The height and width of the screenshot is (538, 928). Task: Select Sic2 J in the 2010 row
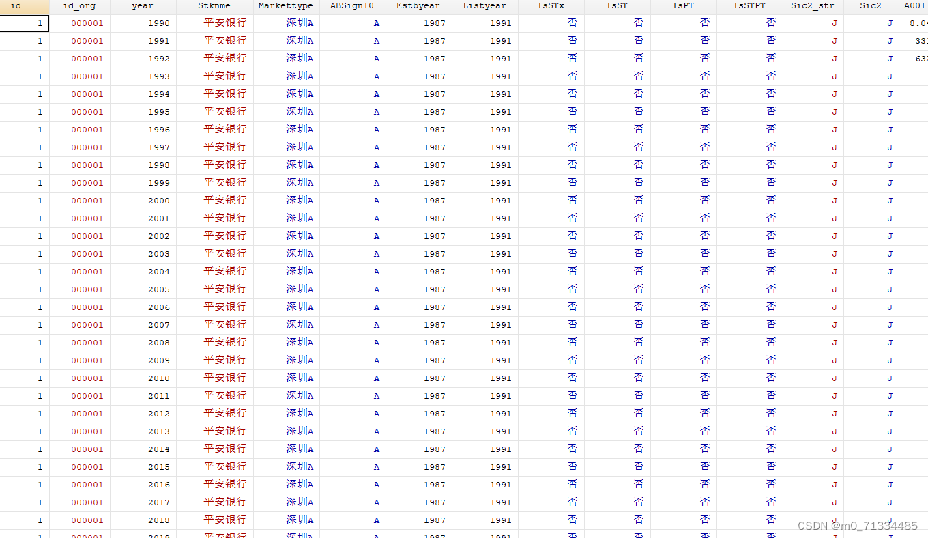[x=871, y=378]
